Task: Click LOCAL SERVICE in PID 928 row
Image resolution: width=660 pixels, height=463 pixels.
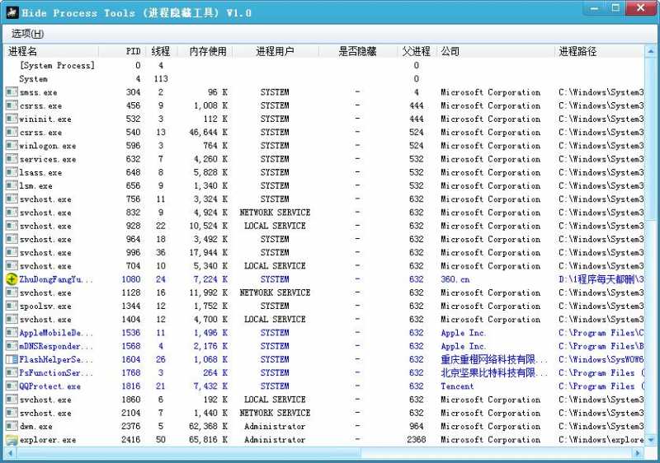Action: click(275, 226)
